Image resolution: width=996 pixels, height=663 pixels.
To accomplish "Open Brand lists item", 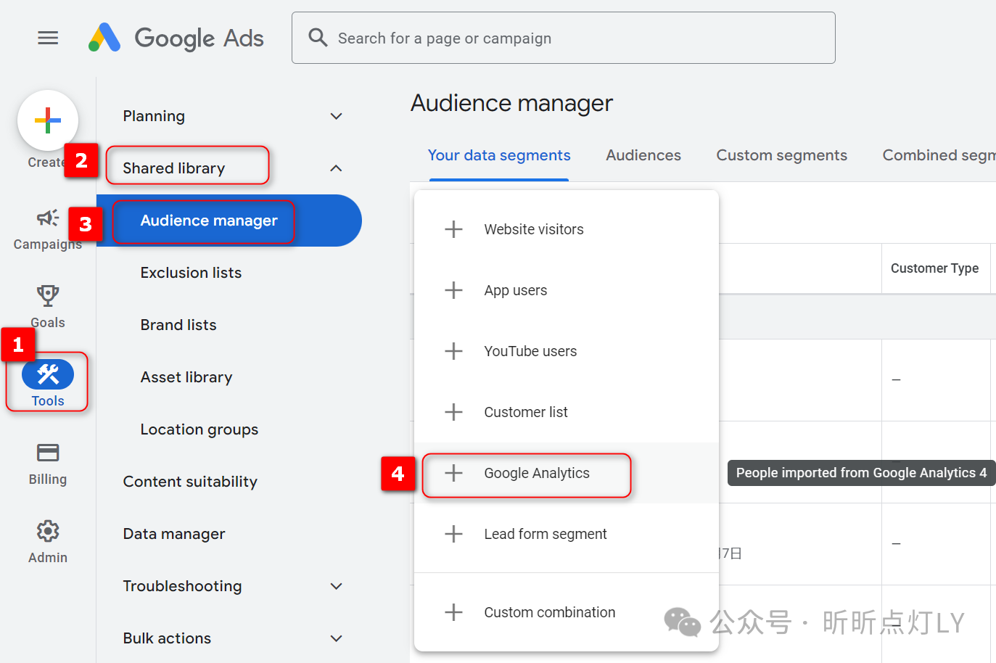I will (178, 325).
